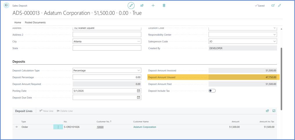Maximize the Deposit Lines part
295x140 pixels.
(x=274, y=111)
